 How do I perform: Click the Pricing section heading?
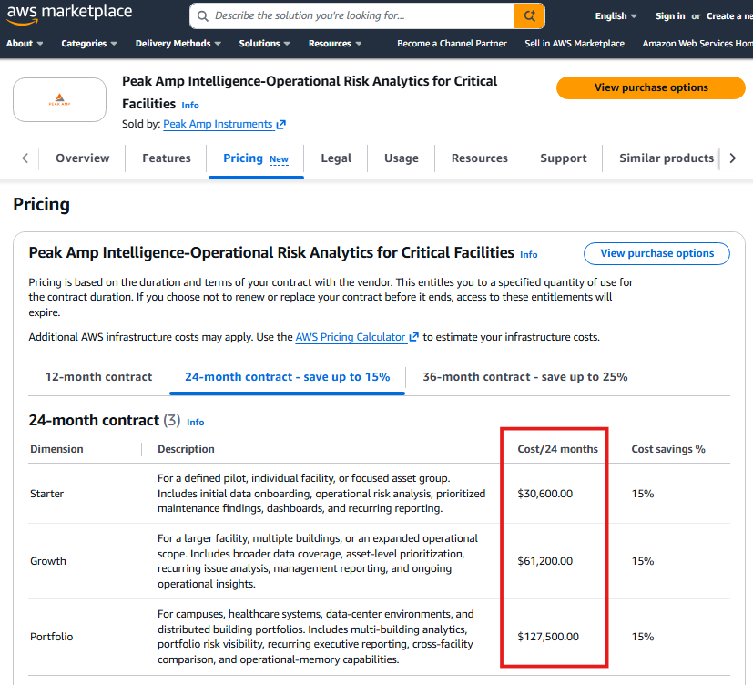click(x=41, y=205)
